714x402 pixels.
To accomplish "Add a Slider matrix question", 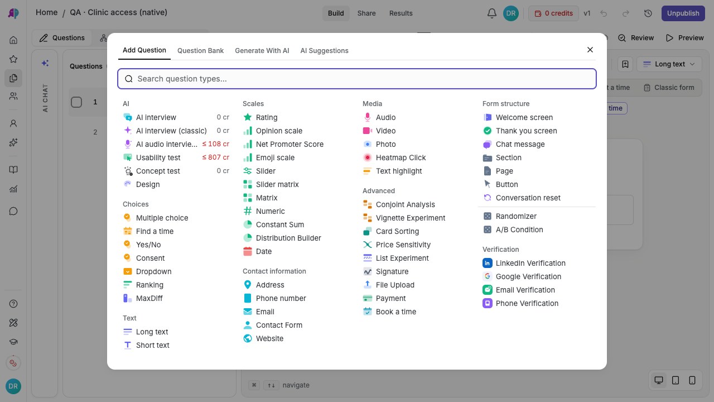I will coord(296,184).
